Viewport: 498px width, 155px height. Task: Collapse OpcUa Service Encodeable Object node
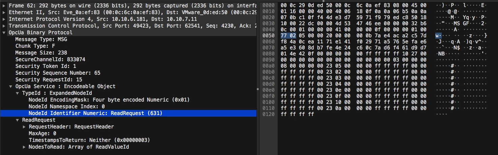point(11,86)
